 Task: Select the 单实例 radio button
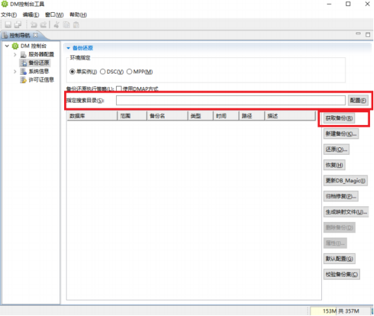click(x=72, y=72)
